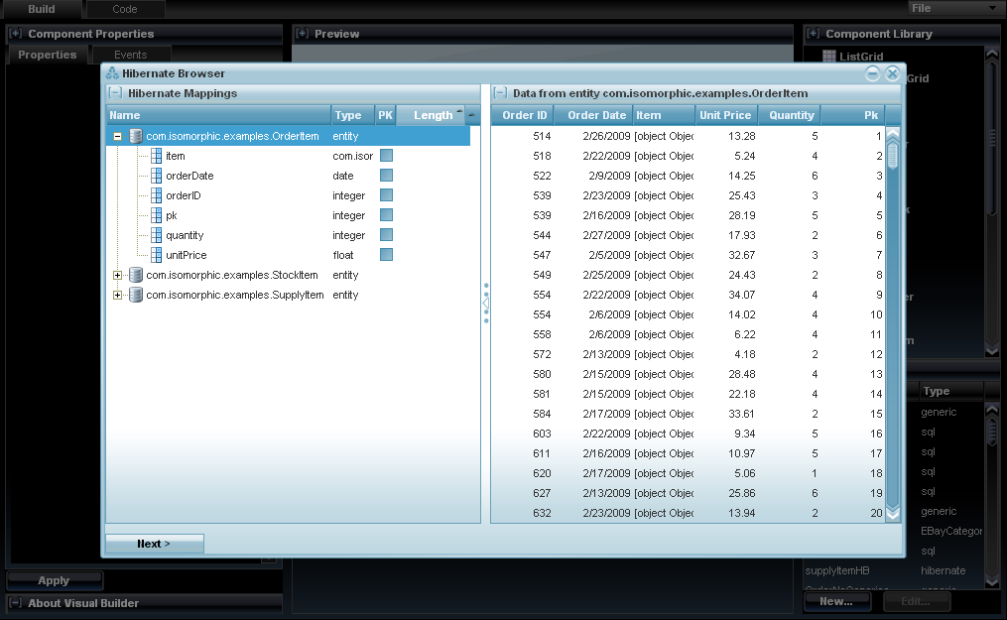Sort data by Quantity column
The height and width of the screenshot is (620, 1007).
790,115
